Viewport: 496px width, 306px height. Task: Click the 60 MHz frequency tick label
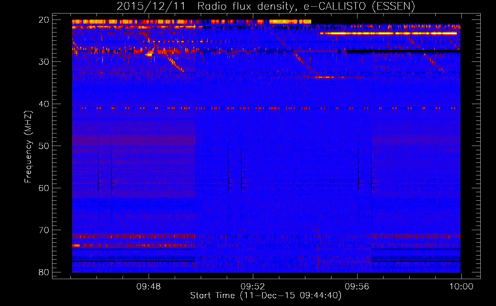click(44, 188)
